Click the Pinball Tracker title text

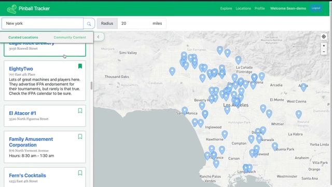pos(34,8)
